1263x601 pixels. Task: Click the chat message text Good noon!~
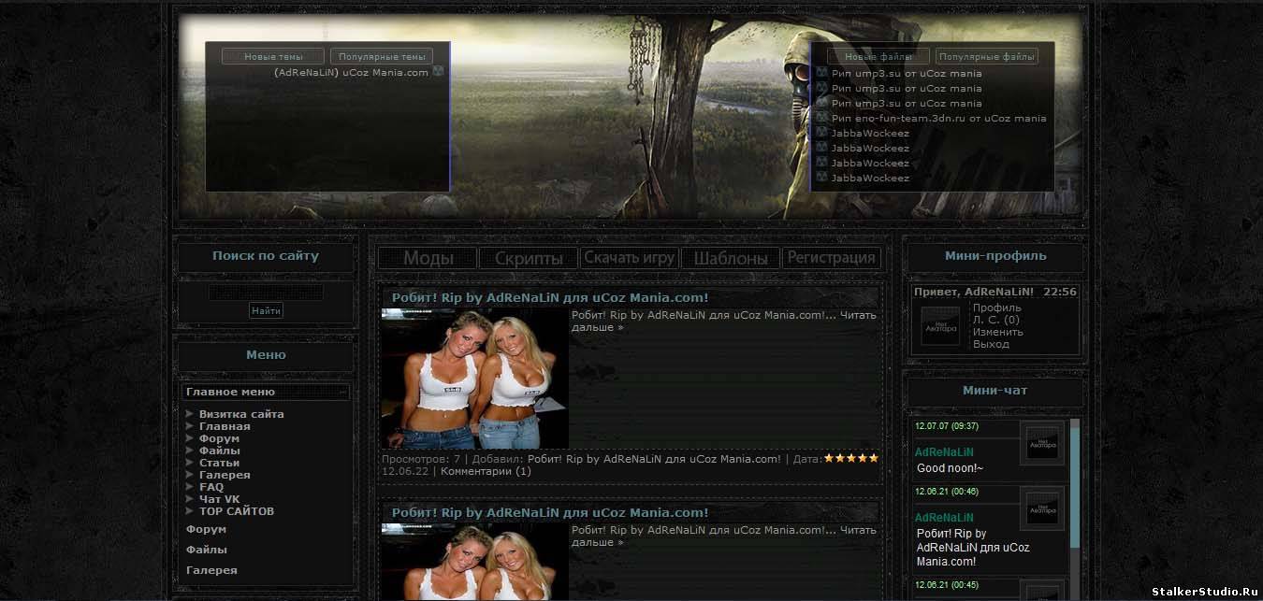coord(950,468)
